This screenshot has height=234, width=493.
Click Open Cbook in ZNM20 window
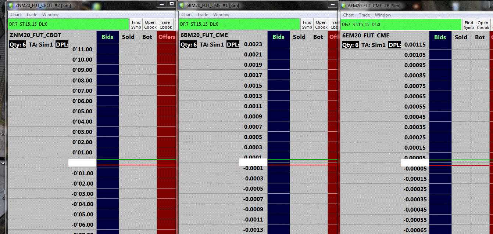(150, 25)
